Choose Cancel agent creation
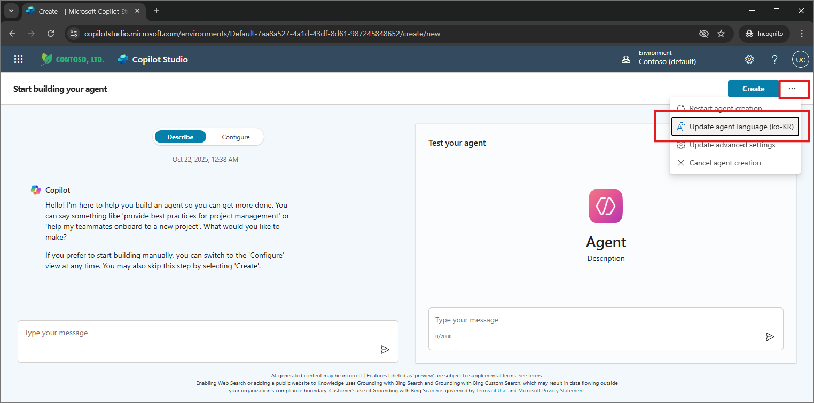The width and height of the screenshot is (814, 403). pyautogui.click(x=735, y=163)
